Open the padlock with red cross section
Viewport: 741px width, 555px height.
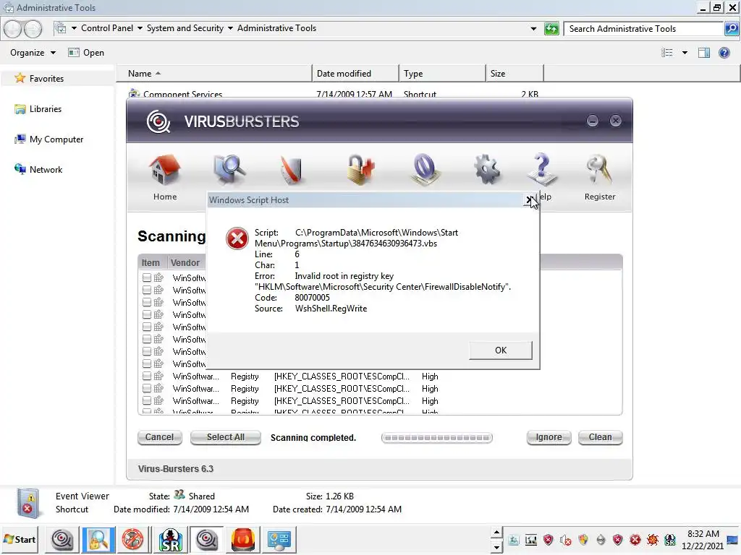pyautogui.click(x=360, y=170)
